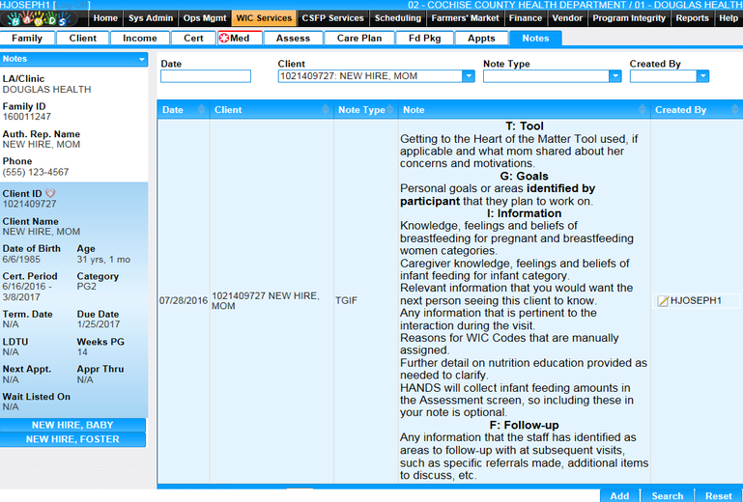Select NEW HIRE, BABY family member
This screenshot has width=743, height=502.
[x=72, y=426]
